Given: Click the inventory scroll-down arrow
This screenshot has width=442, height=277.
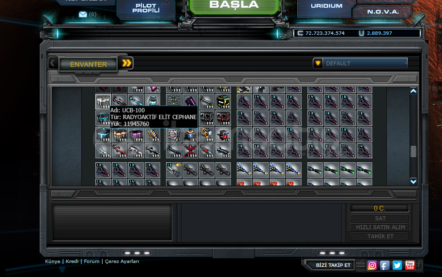Looking at the screenshot, I should 413,182.
